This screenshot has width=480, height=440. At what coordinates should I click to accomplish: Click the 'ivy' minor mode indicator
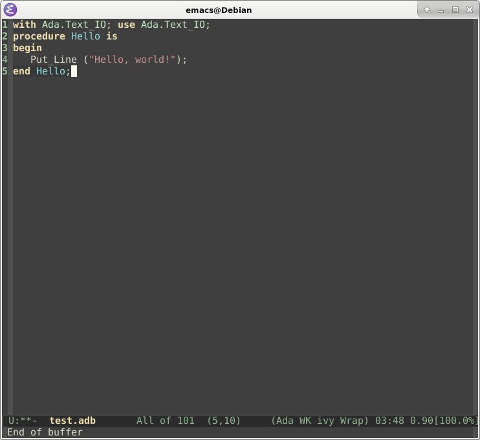(x=325, y=421)
